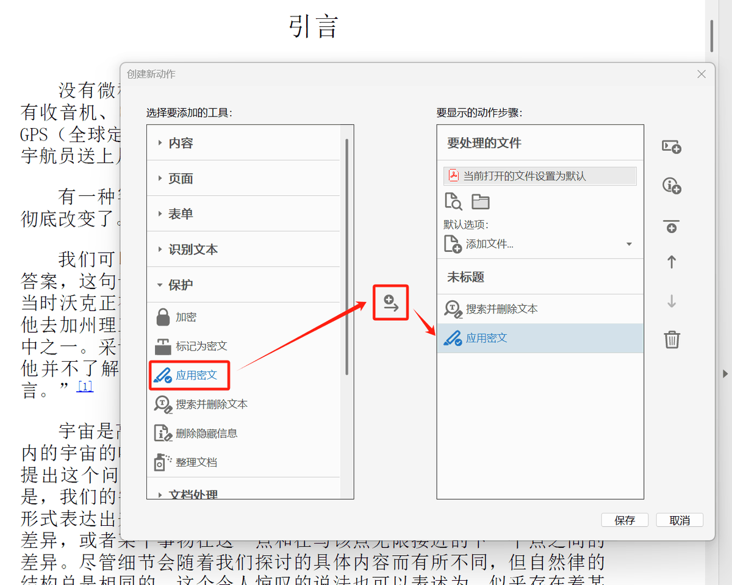This screenshot has height=585, width=732.
Task: Expand the right side pane arrow
Action: 726,373
